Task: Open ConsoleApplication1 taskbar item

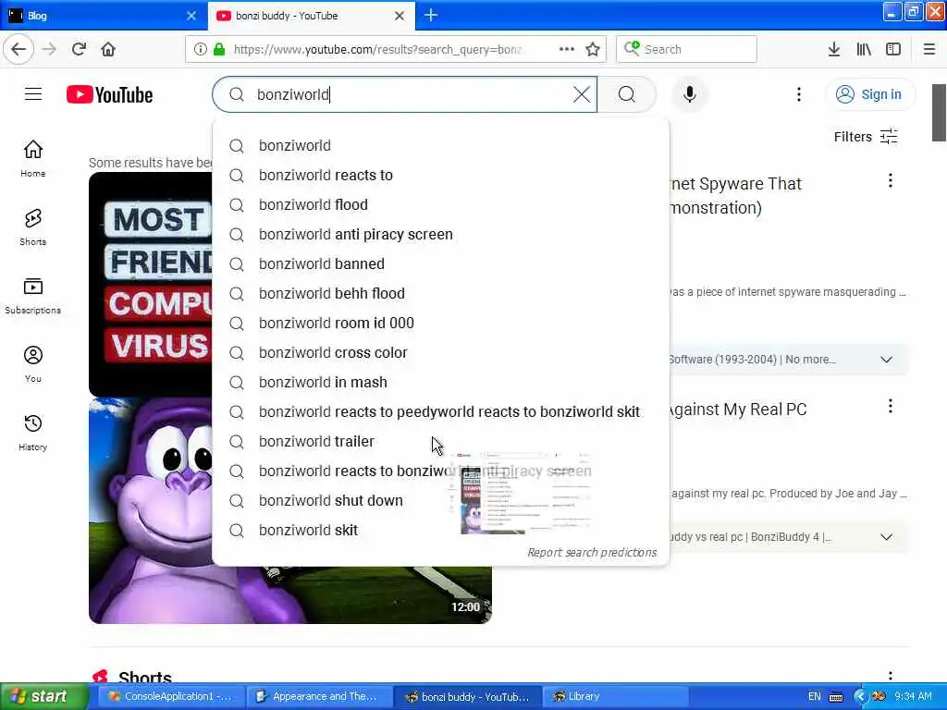Action: (x=170, y=696)
